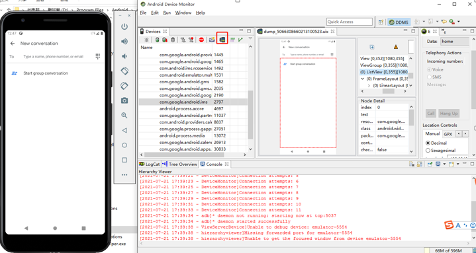The width and height of the screenshot is (476, 253).
Task: Click the Update Threads icon
Action: (183, 40)
